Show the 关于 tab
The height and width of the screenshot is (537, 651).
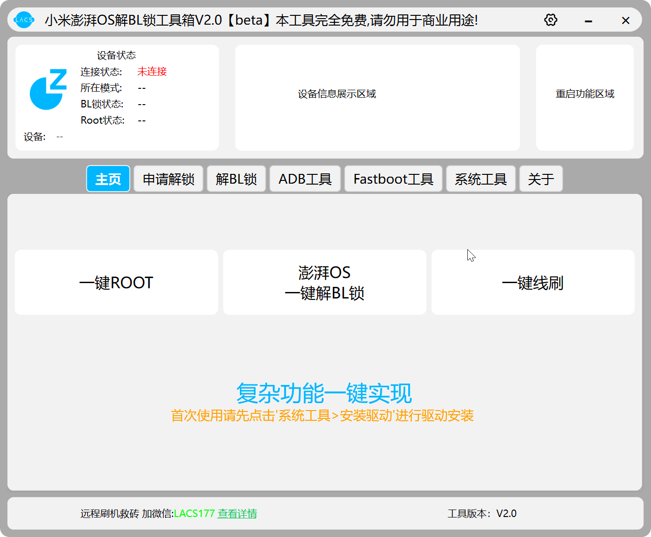(541, 179)
